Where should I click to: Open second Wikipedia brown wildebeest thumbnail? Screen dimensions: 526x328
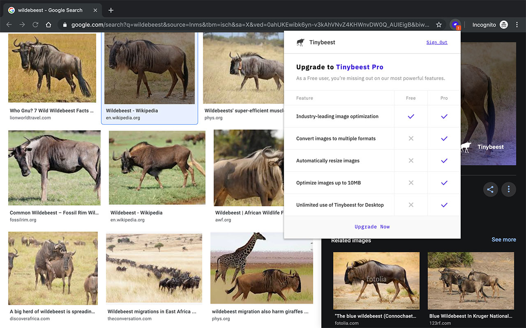click(x=157, y=167)
